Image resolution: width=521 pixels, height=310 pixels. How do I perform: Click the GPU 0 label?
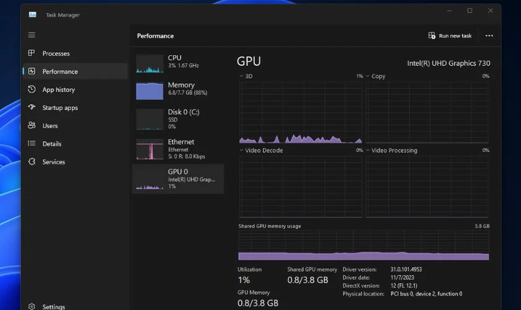tap(178, 172)
